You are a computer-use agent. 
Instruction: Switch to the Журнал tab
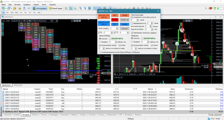[138, 115]
